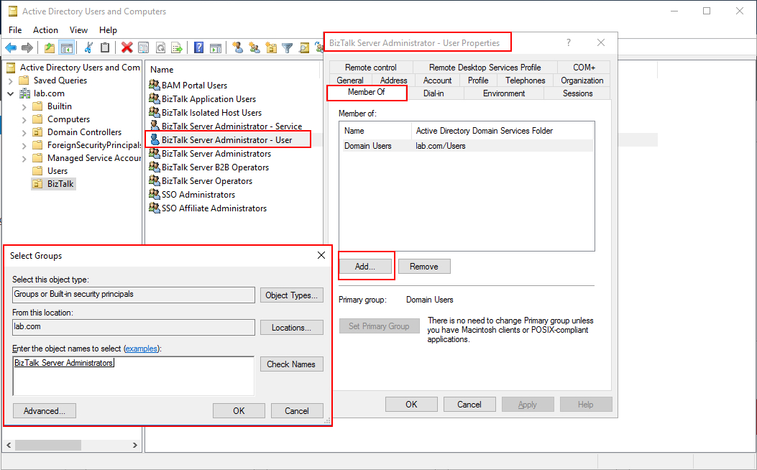Switch to the General tab
Image resolution: width=757 pixels, height=470 pixels.
[350, 80]
